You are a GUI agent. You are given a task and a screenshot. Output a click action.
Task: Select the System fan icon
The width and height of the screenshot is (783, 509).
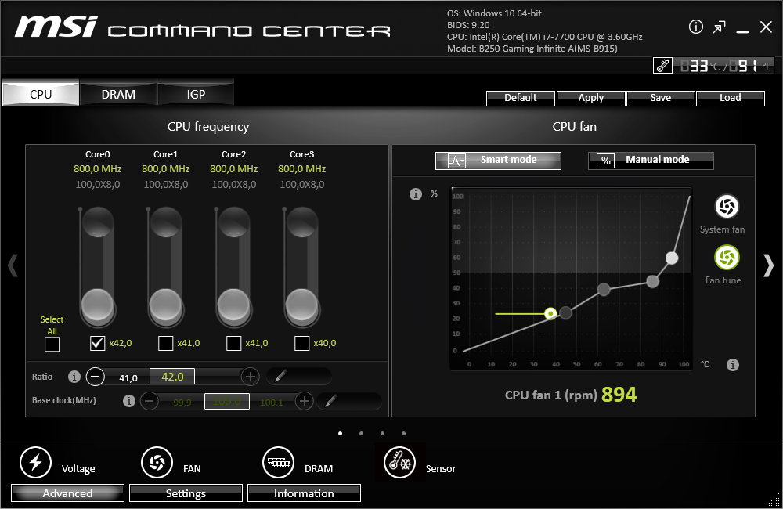click(727, 206)
